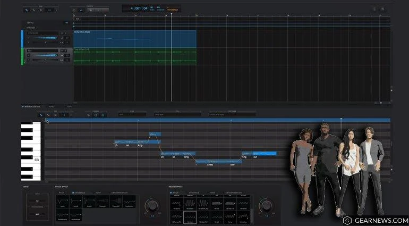Click the first editor control icon
This screenshot has height=226, width=409.
click(89, 115)
